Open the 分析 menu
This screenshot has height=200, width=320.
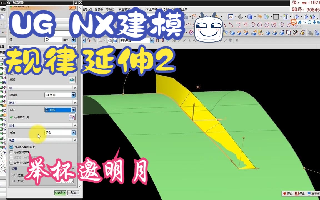pyautogui.click(x=109, y=9)
